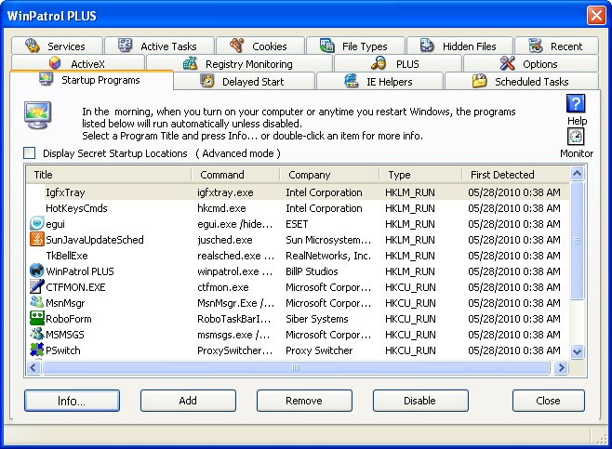Select the IgfxTray startup entry

point(298,192)
